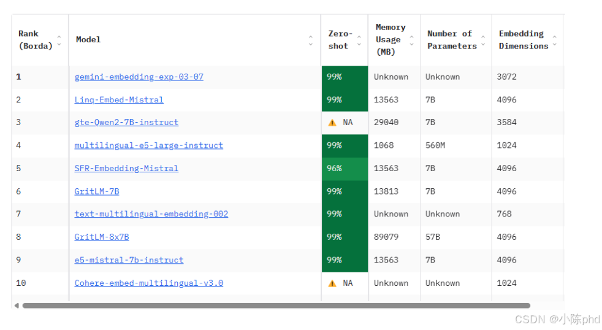The image size is (602, 330).
Task: Select parameters value 57B
Action: click(x=432, y=237)
